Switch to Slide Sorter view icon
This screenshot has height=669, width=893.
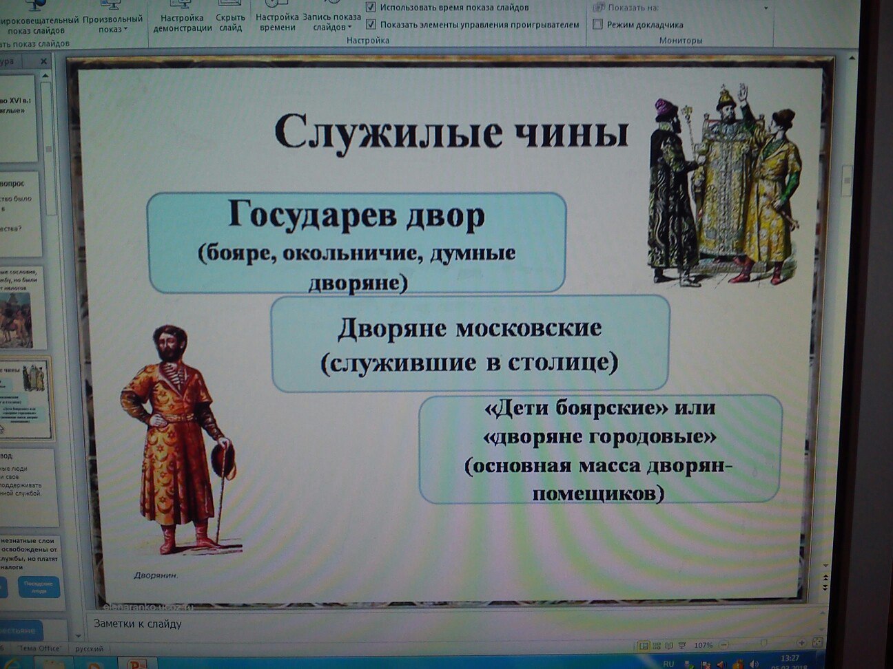click(657, 646)
